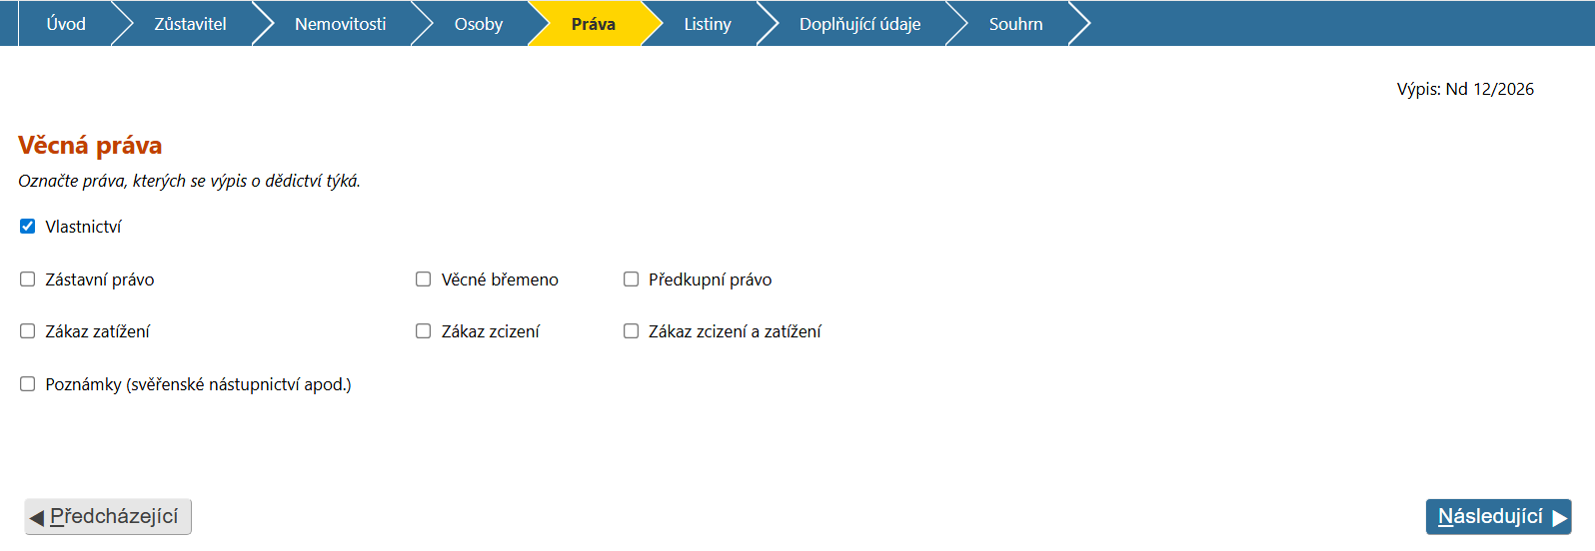Image resolution: width=1595 pixels, height=551 pixels.
Task: Enable the Zástavní právo checkbox
Action: (28, 279)
